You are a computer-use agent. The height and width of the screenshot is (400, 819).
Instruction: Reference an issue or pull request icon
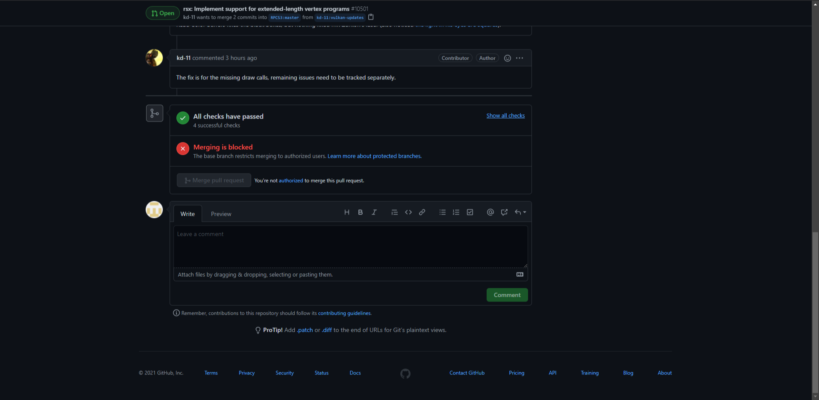(504, 212)
